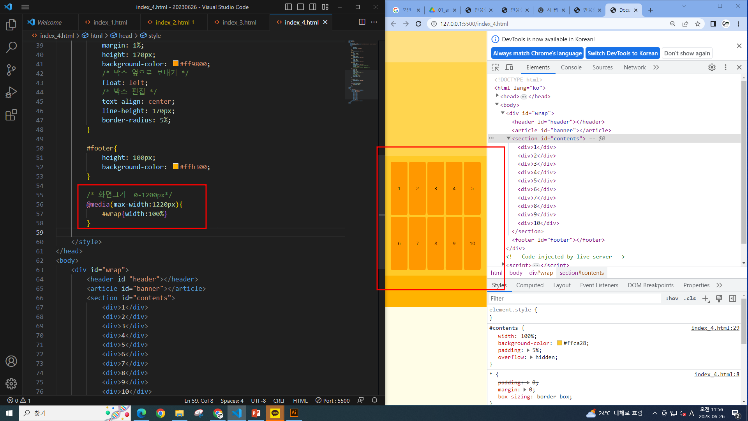
Task: Open the Explorer view in VS Code
Action: pos(11,25)
